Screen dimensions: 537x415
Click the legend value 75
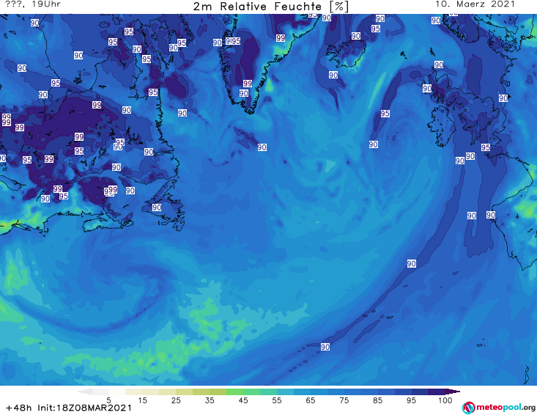coord(344,400)
